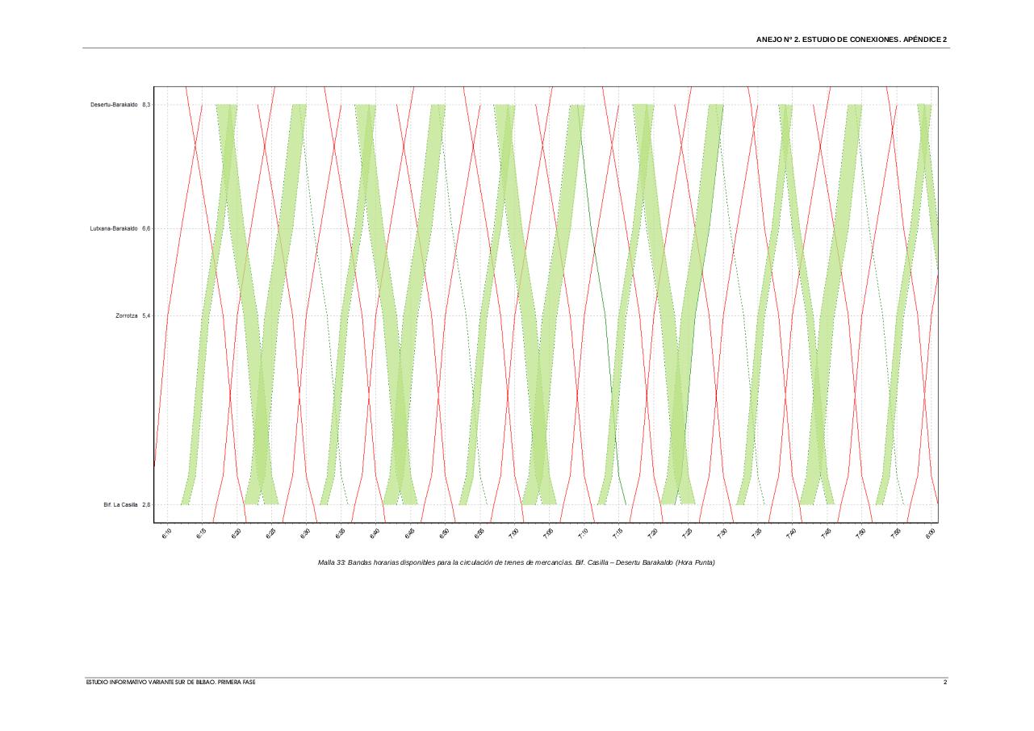Select the 6:30 time axis label
1034x731 pixels.
tap(305, 533)
